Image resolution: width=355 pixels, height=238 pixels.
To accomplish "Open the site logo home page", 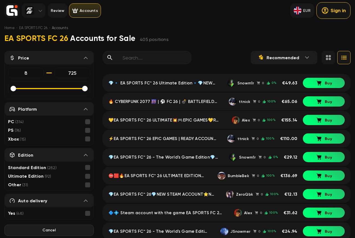I will [12, 11].
